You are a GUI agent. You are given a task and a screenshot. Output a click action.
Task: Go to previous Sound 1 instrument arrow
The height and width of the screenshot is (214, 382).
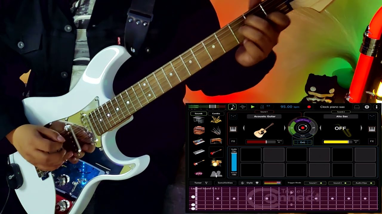pyautogui.click(x=244, y=128)
